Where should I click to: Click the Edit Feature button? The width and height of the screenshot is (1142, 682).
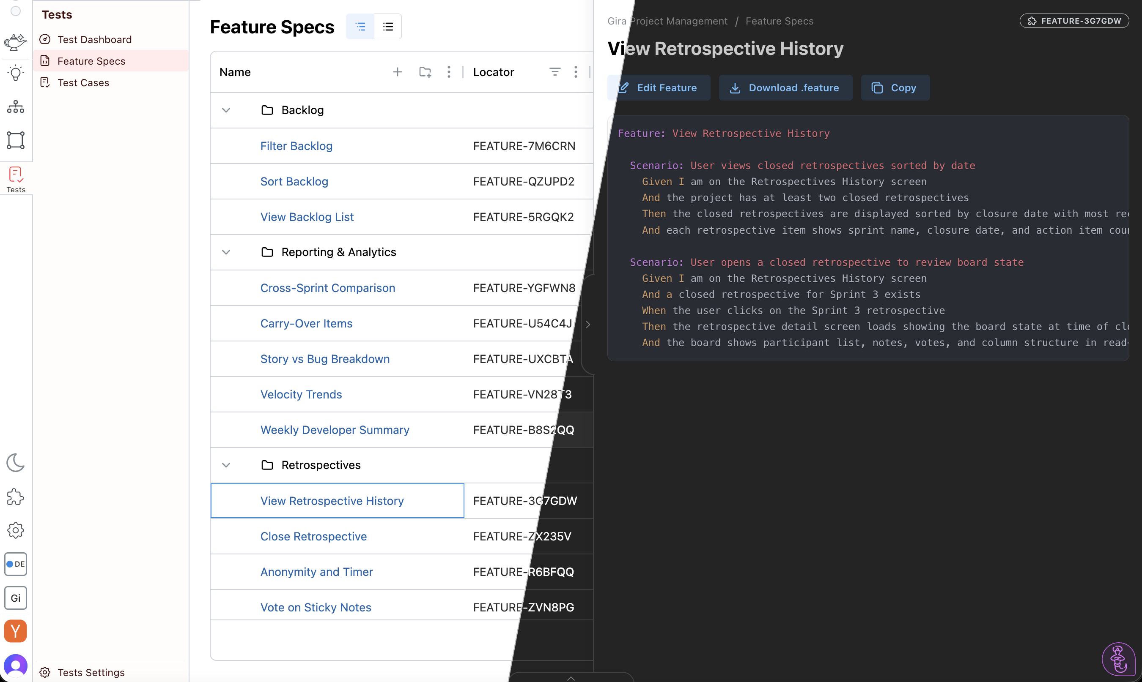point(659,88)
